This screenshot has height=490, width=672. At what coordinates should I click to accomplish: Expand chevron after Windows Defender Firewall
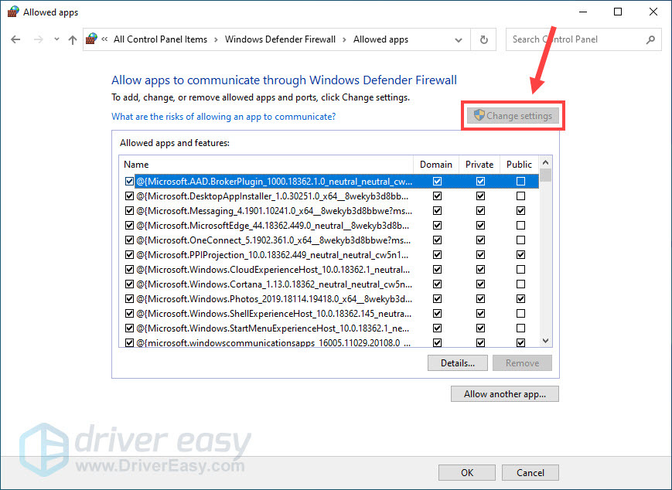point(344,40)
